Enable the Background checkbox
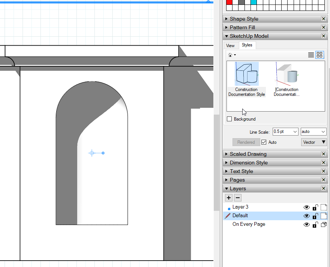 tap(229, 119)
